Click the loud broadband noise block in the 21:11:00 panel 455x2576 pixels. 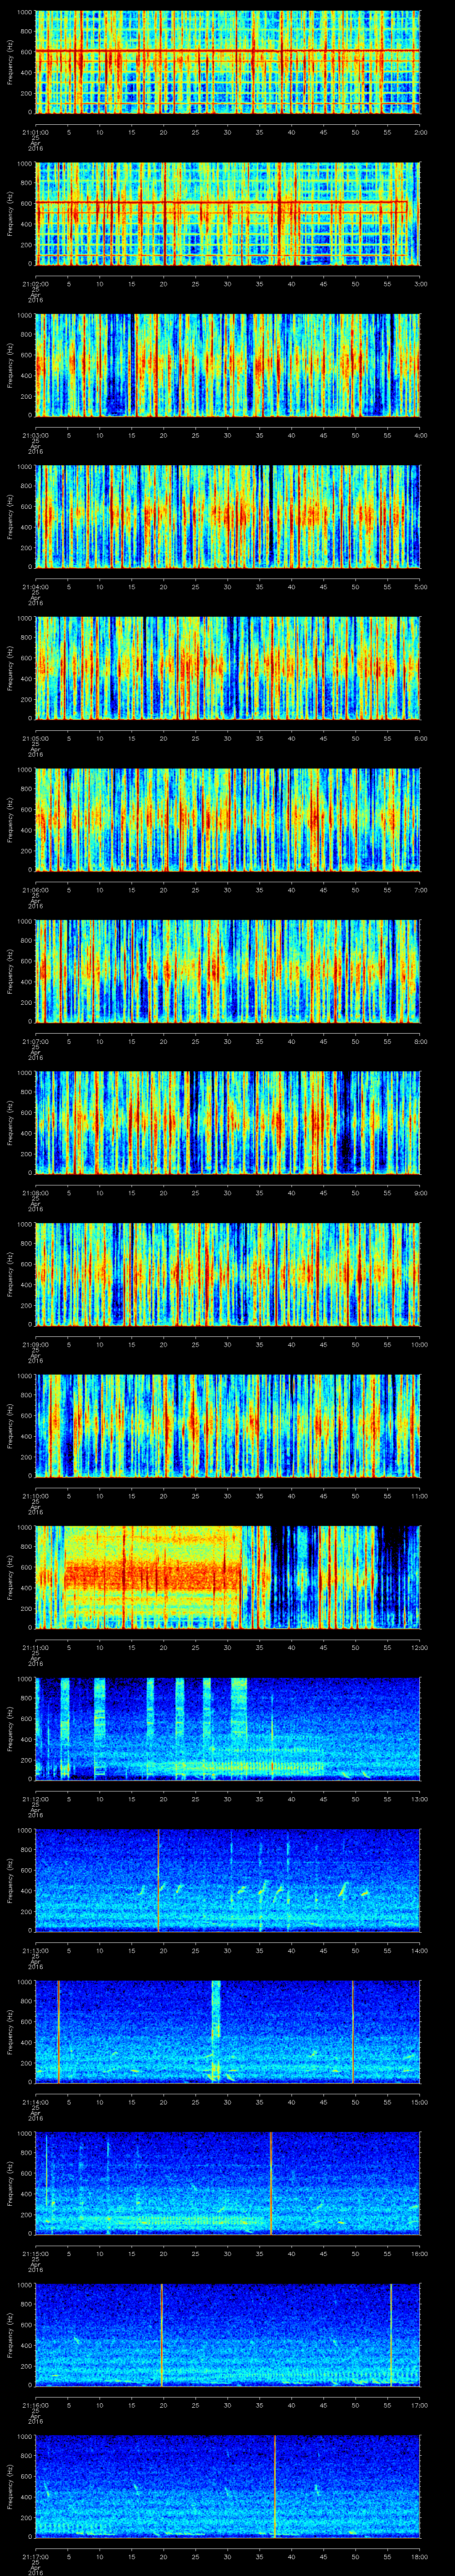pyautogui.click(x=152, y=1577)
